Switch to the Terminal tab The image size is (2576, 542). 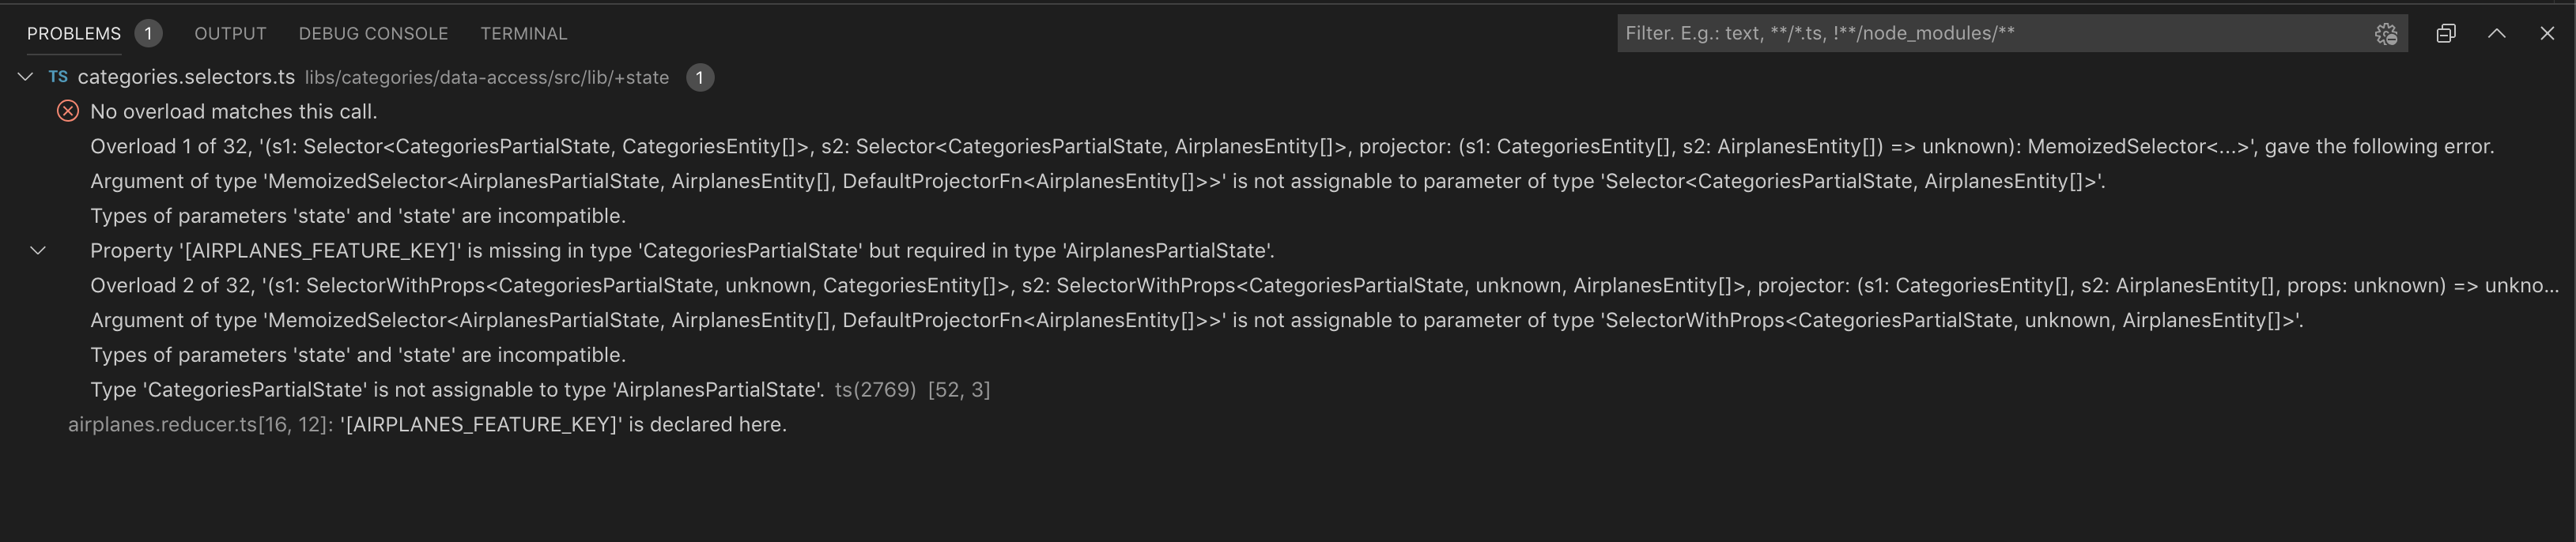pos(523,34)
